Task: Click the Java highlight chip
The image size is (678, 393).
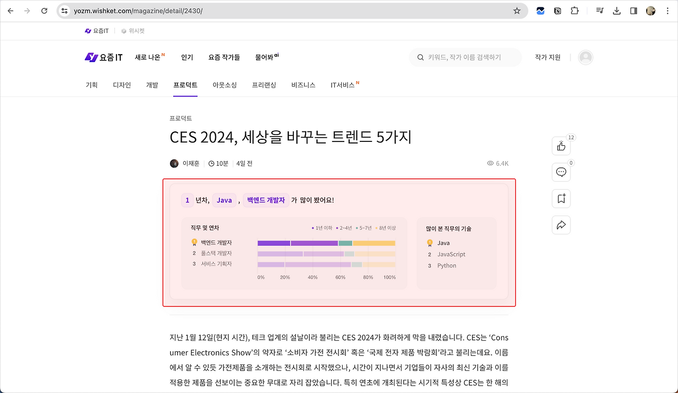Action: (x=224, y=200)
